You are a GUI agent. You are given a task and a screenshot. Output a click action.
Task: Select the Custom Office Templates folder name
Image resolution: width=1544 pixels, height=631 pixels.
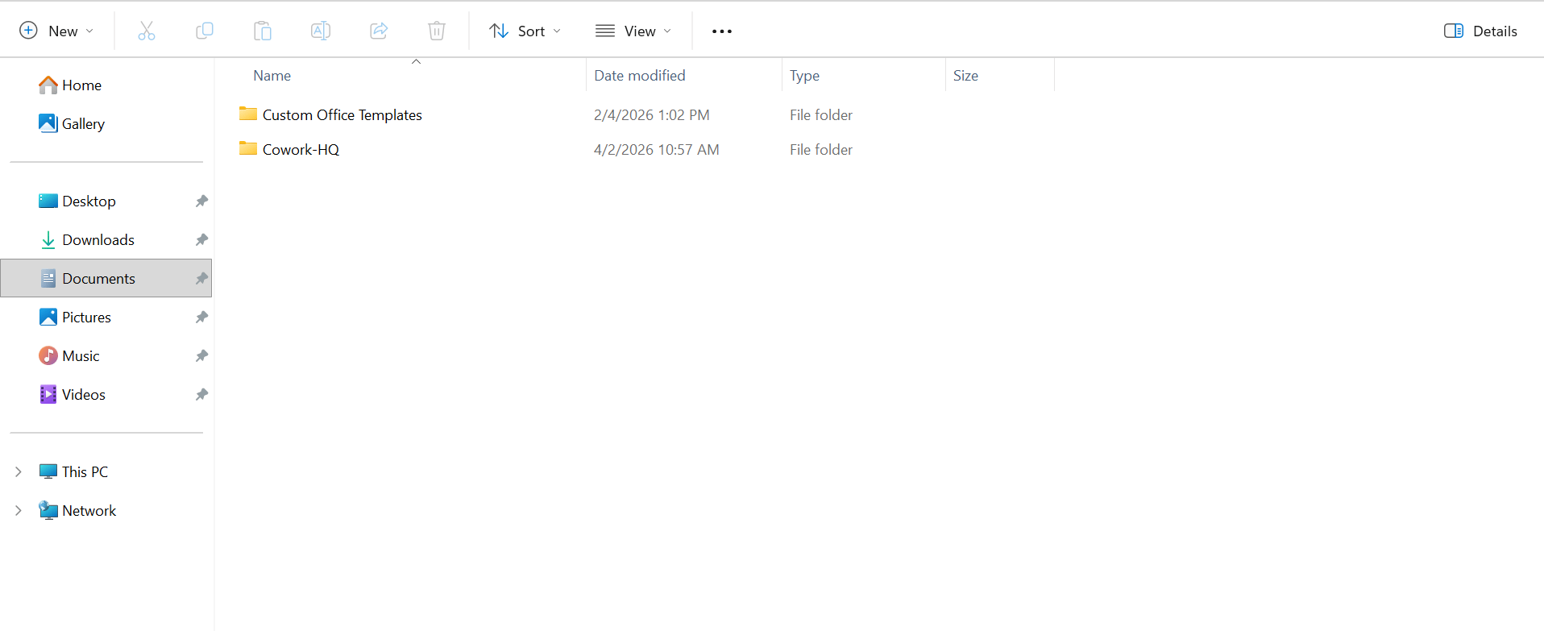pos(342,114)
